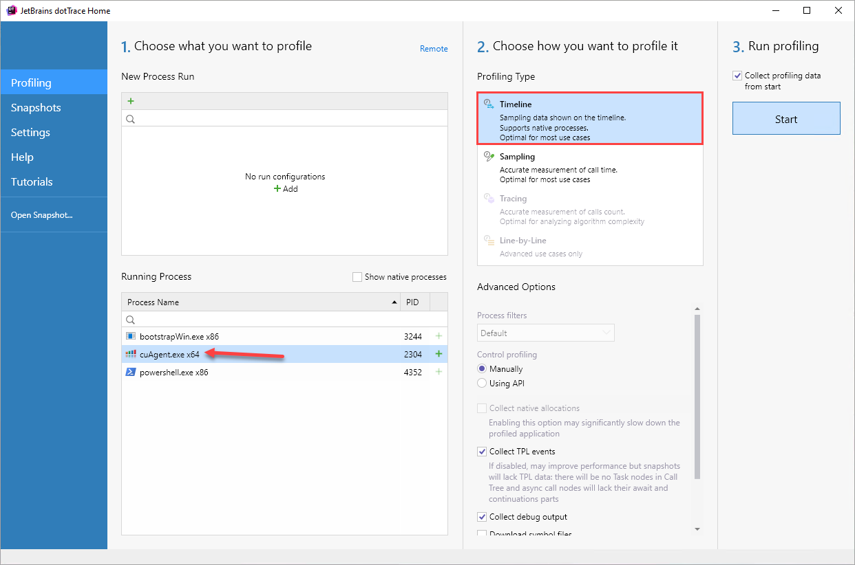Add bootstrapWin.exe via its plus icon

439,336
